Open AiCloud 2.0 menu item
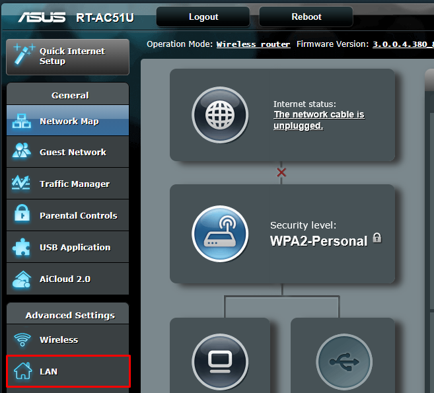The height and width of the screenshot is (393, 434). point(67,279)
